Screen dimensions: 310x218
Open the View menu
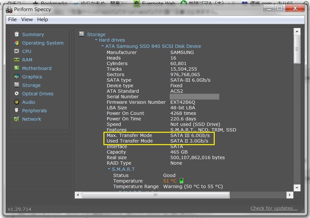(27, 19)
